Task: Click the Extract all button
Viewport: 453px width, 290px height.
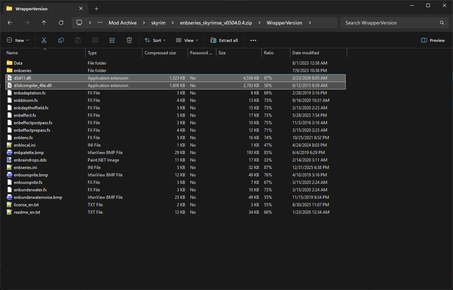Action: (224, 40)
